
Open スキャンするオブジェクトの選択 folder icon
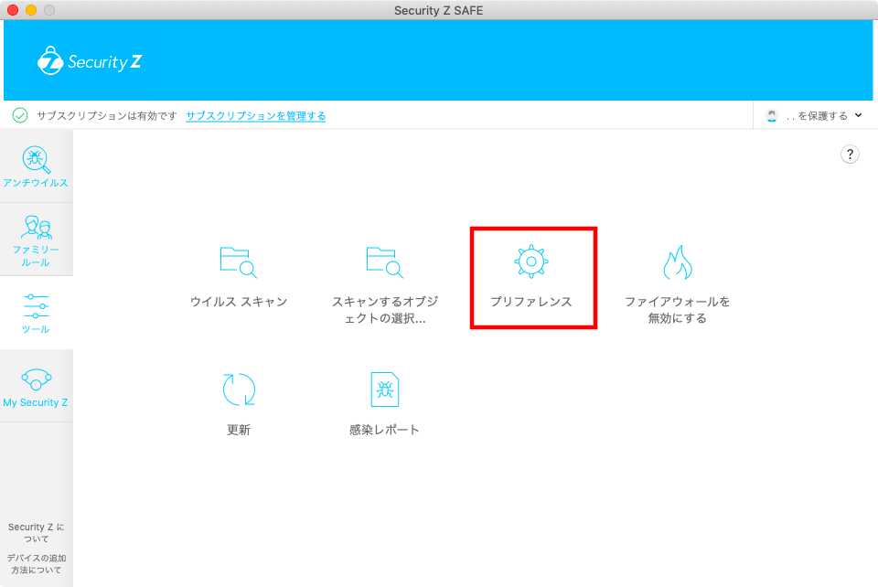click(385, 262)
